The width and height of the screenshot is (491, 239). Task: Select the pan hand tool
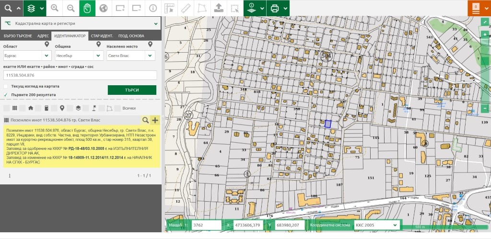coord(87,8)
